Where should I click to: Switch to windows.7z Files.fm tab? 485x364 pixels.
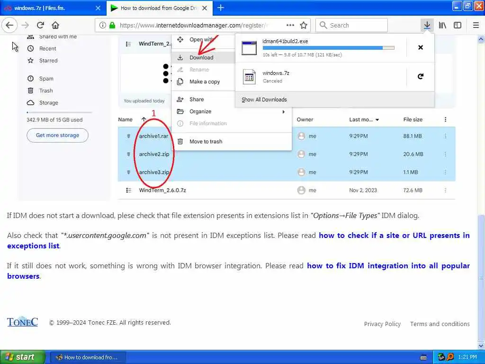point(53,8)
